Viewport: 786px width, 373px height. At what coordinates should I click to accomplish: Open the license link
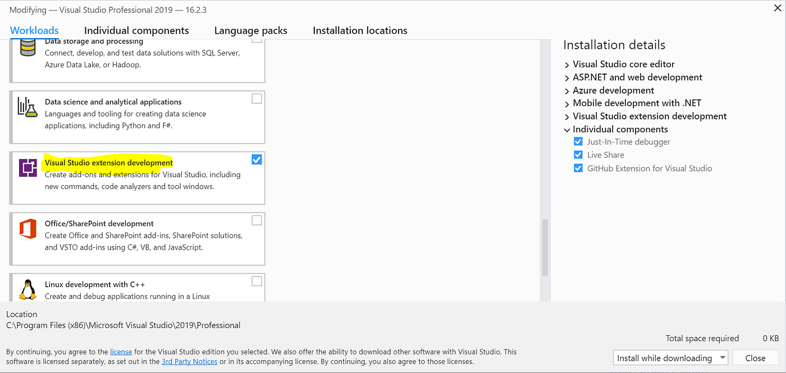[x=121, y=352]
